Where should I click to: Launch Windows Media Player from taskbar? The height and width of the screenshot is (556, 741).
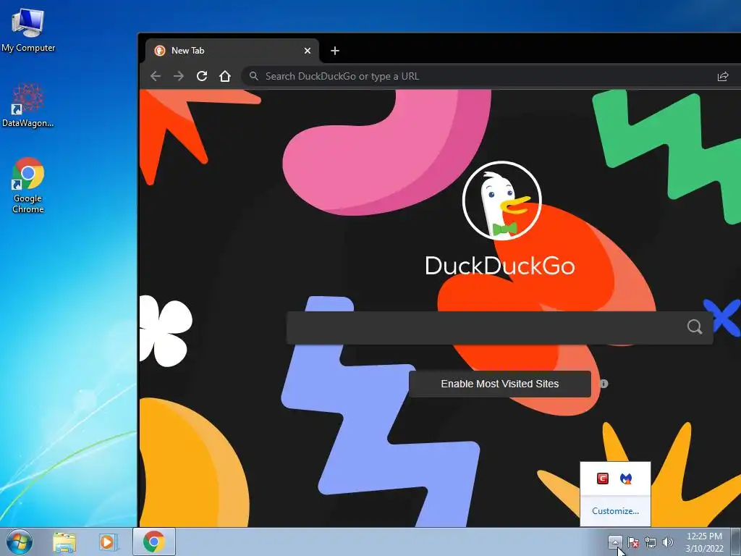click(108, 542)
